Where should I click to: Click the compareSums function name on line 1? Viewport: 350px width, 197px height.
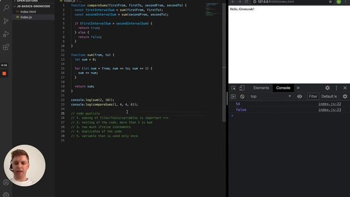97,5
